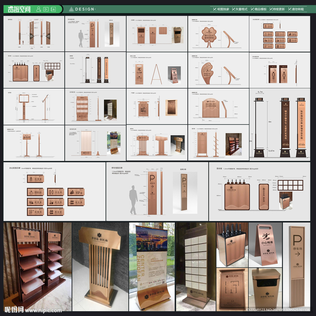Image resolution: width=316 pixels, height=316 pixels.
Task: Toggle the 矢量格式 checkbox
Action: (233, 9)
